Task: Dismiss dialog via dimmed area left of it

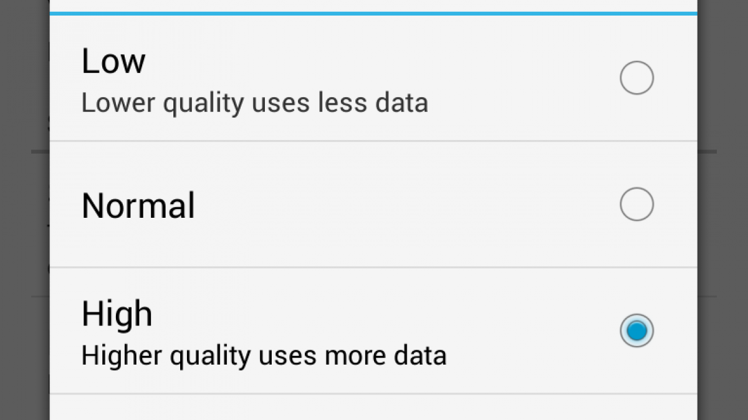Action: [24, 212]
